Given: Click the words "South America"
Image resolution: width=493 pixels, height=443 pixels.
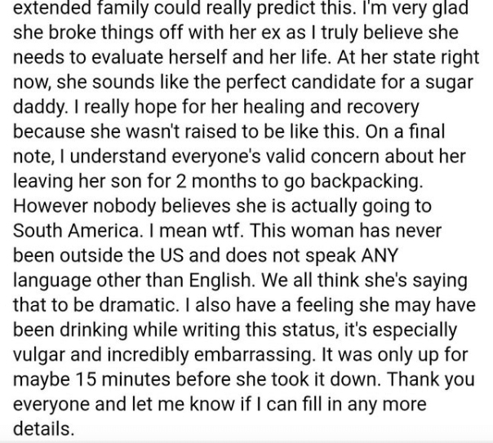Looking at the screenshot, I should 76,230.
